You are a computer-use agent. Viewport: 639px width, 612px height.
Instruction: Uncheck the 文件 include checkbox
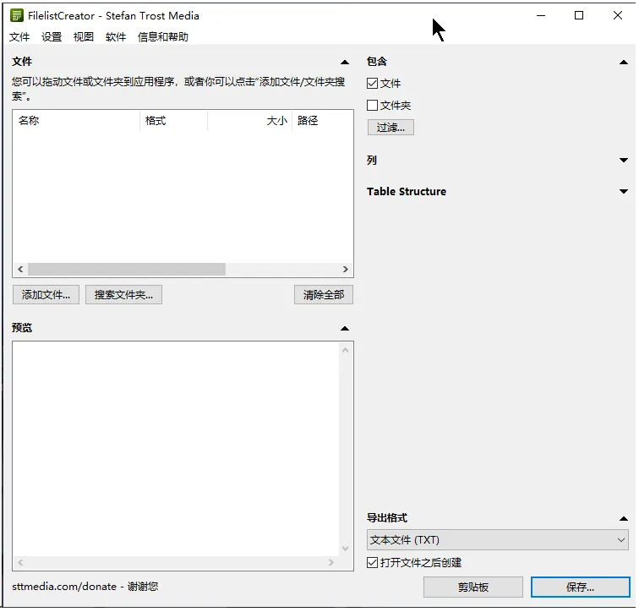(x=372, y=84)
